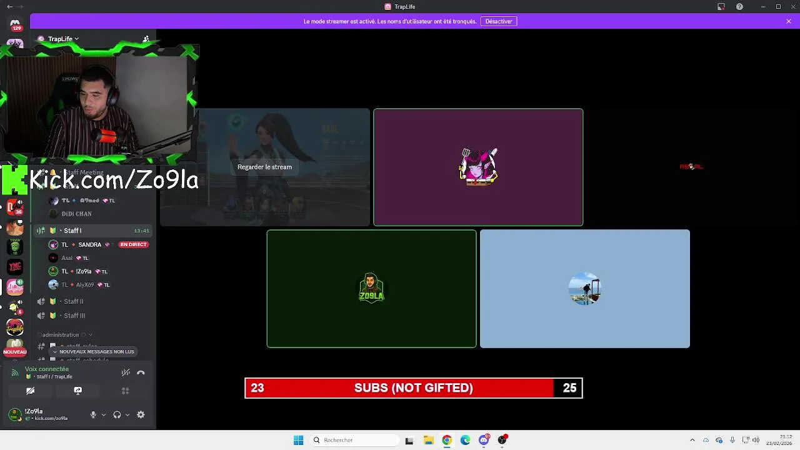800x450 pixels.
Task: Open the TrapLife server dropdown menu
Action: click(62, 39)
